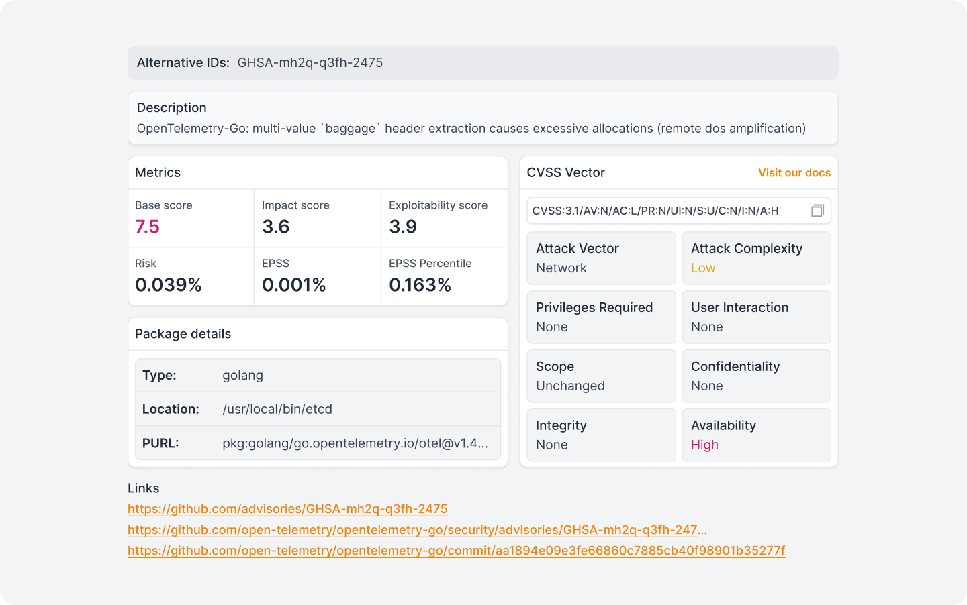
Task: Click the User Interaction card
Action: pos(756,317)
